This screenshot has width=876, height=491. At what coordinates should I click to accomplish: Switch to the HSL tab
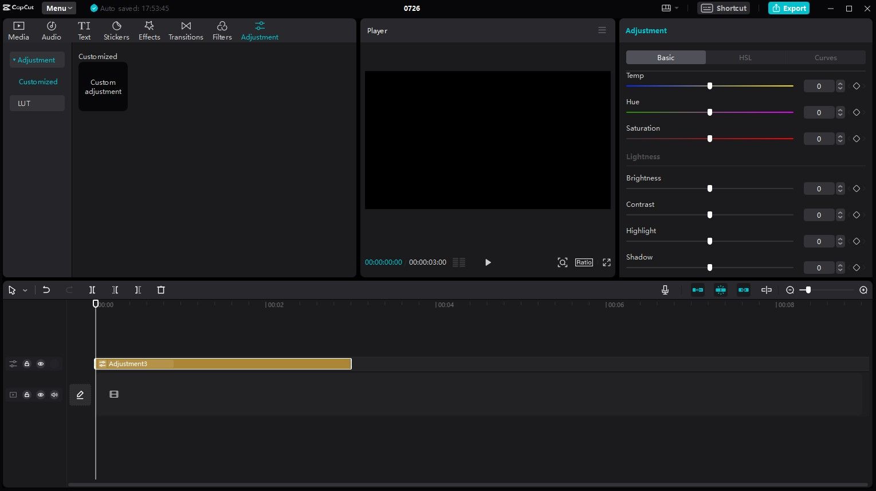tap(745, 57)
